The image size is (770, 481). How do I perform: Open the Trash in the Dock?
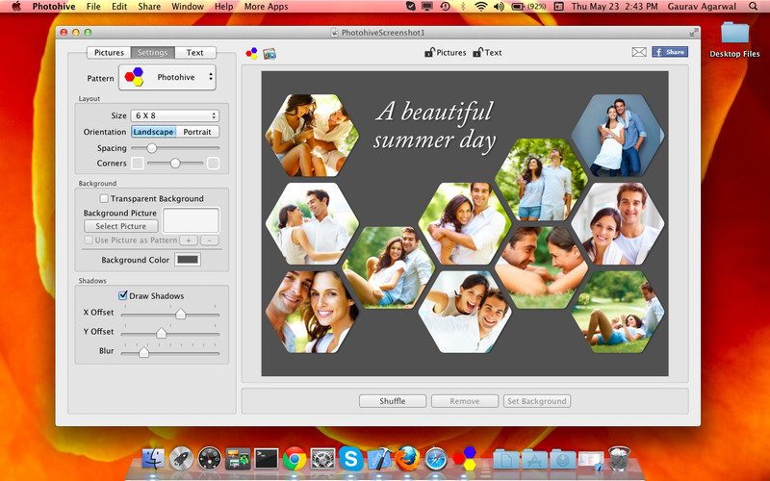tap(619, 459)
